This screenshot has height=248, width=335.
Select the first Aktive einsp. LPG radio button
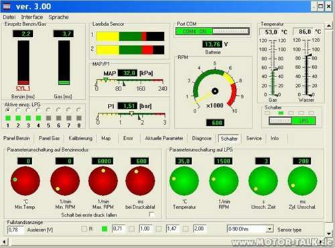pos(8,110)
